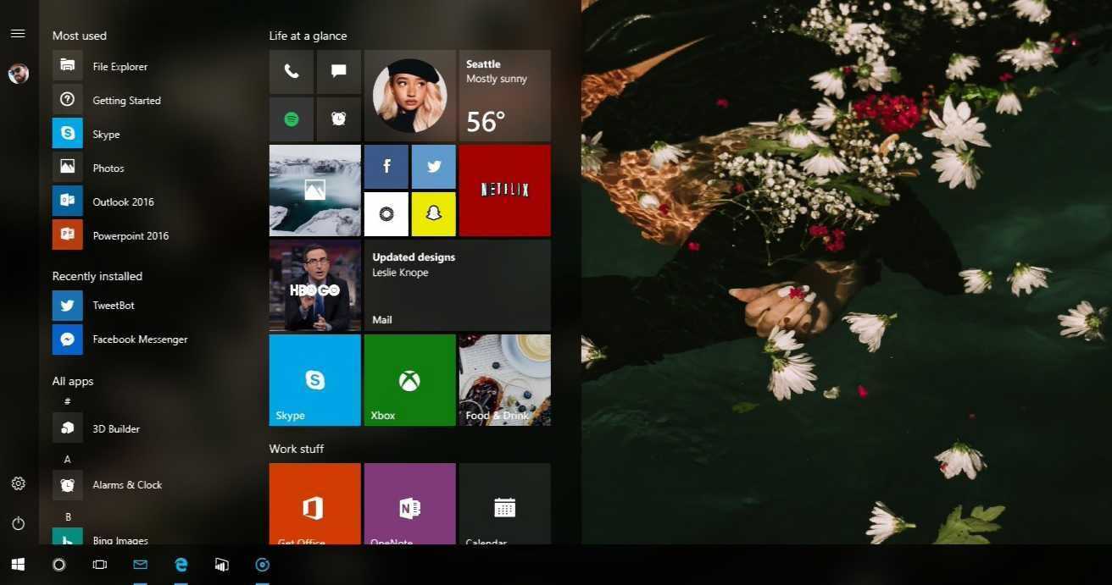
Task: Open the People tile with portrait photo
Action: pos(410,96)
